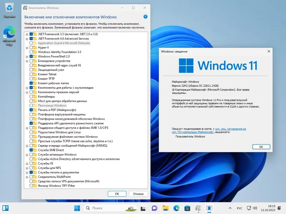Viewport: 286px width, 214px height.
Task: Open the Start menu
Action: [77, 208]
